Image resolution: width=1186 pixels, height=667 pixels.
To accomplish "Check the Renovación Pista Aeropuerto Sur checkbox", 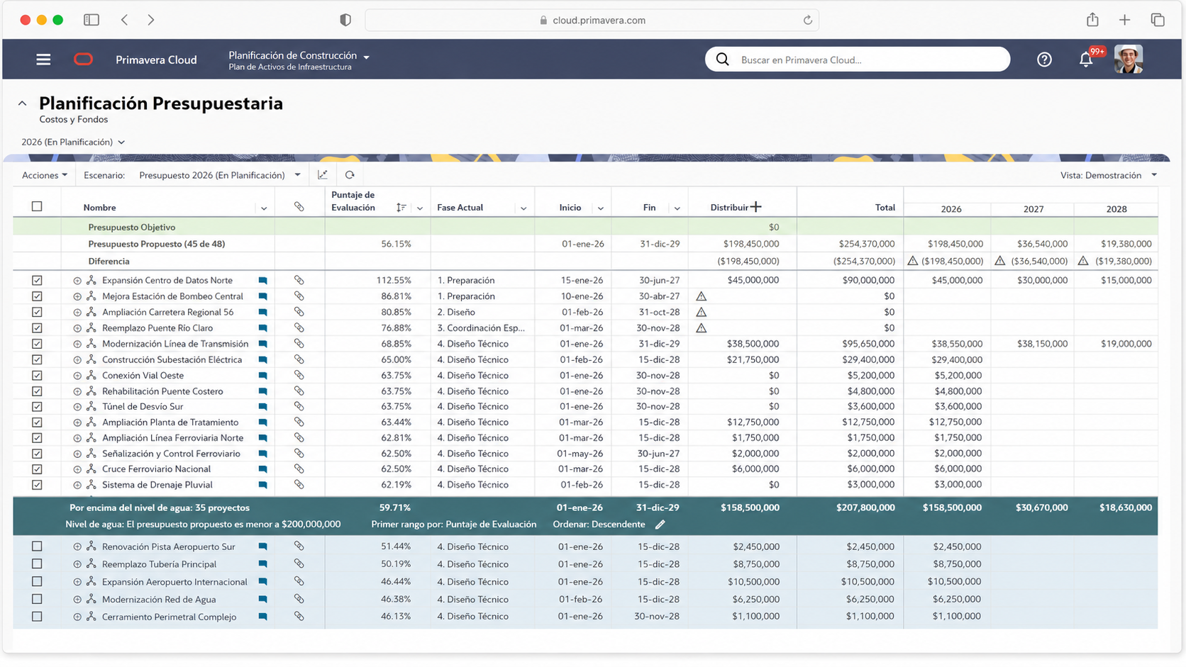I will click(x=37, y=547).
